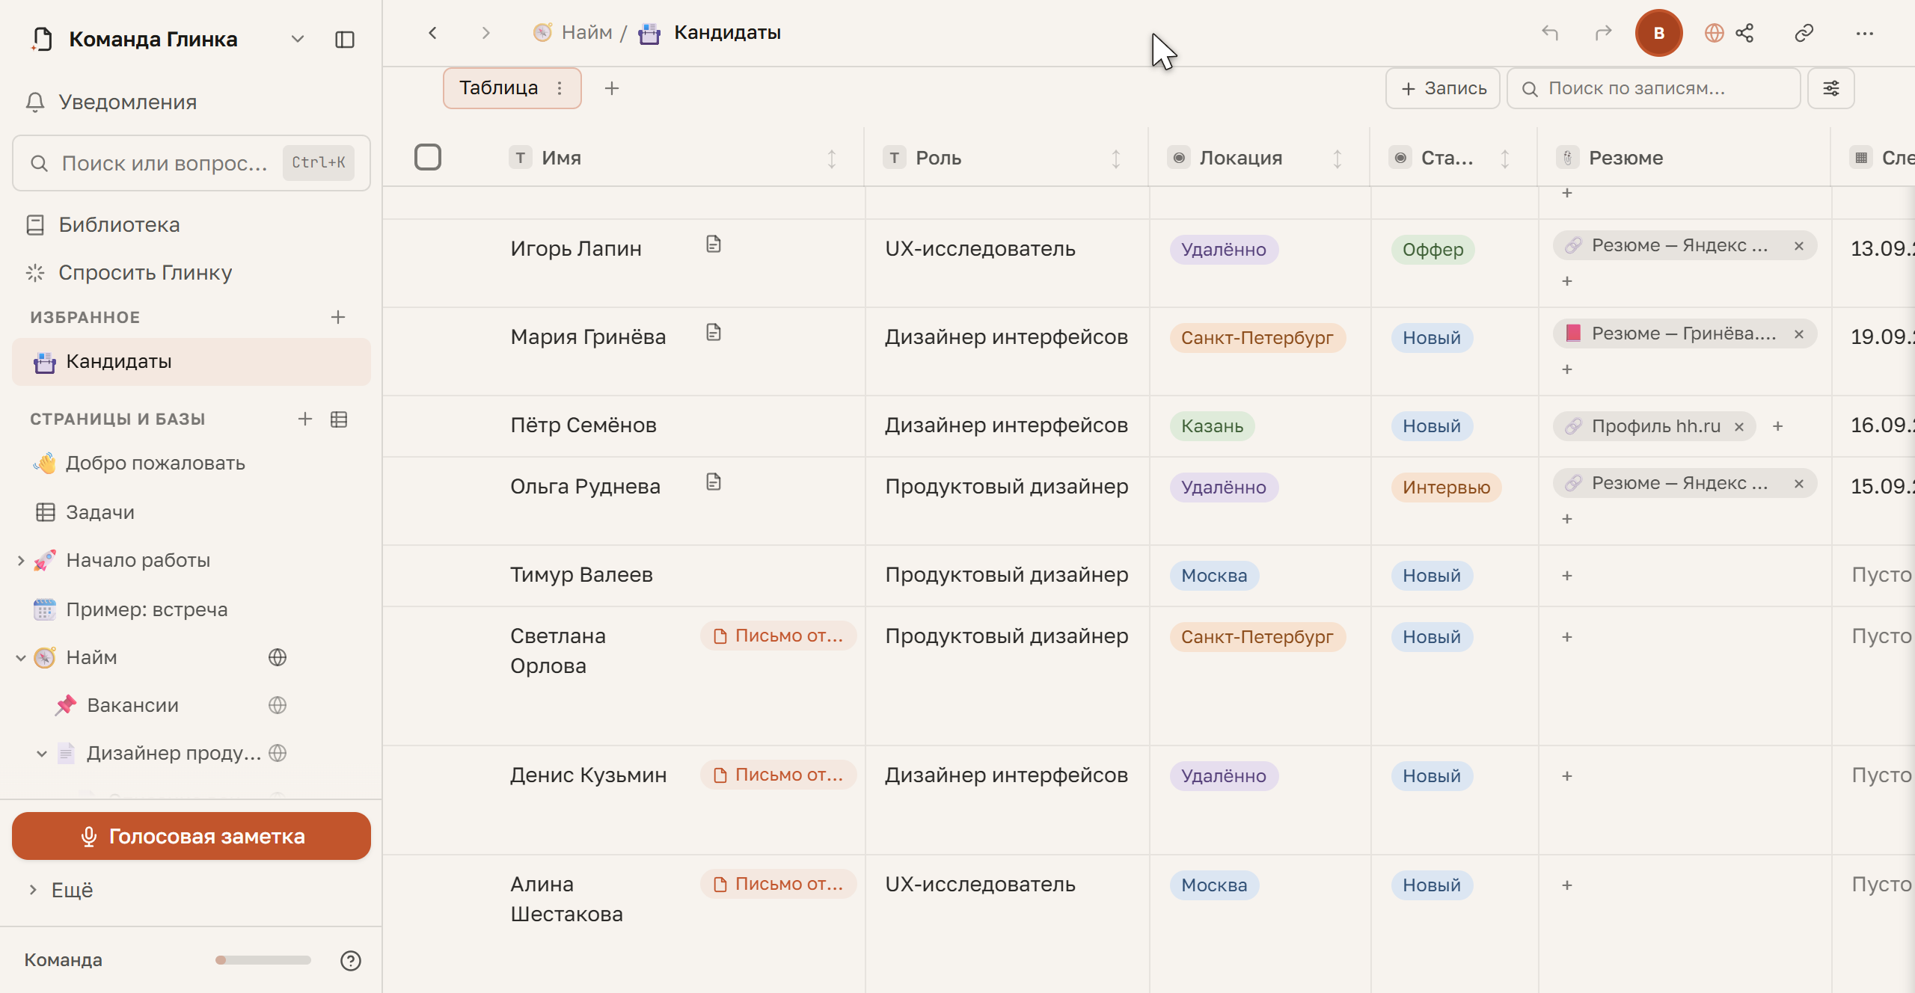1915x993 pixels.
Task: Click the + Запись button
Action: [x=1443, y=88]
